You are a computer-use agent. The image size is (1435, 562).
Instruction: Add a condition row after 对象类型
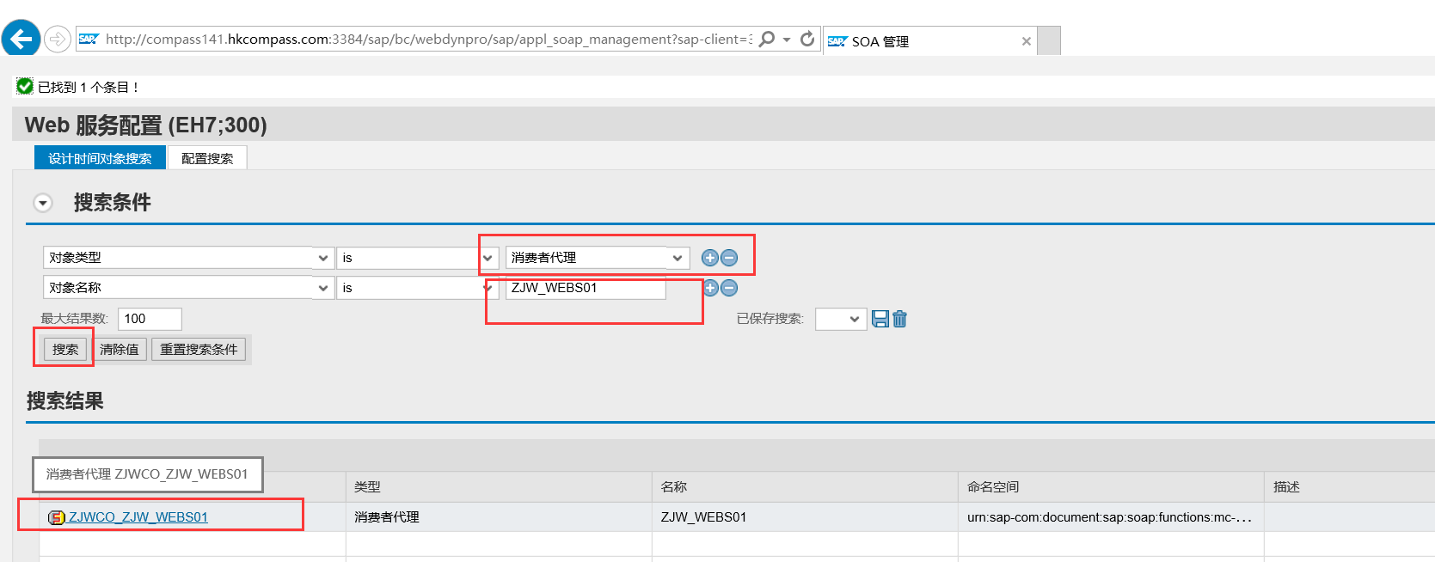[710, 258]
